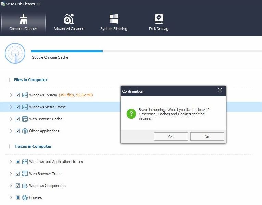Expand the Web Browser Trace category

click(x=11, y=174)
